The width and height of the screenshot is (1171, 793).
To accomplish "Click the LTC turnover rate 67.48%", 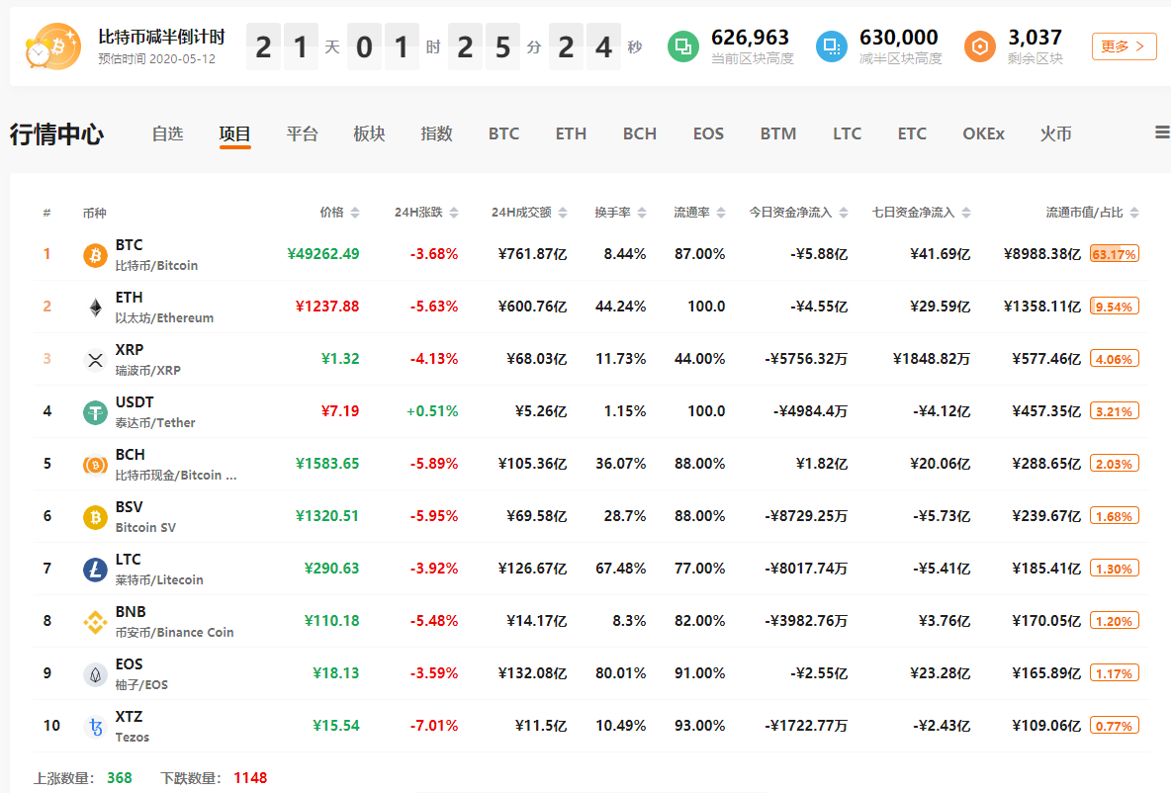I will coord(620,569).
